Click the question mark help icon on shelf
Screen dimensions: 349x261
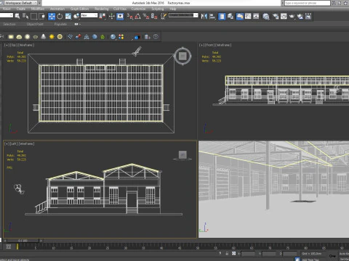(x=156, y=36)
